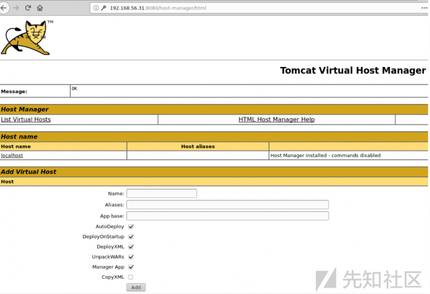Toggle the DeployXML checkbox off
The image size is (430, 294).
click(131, 247)
